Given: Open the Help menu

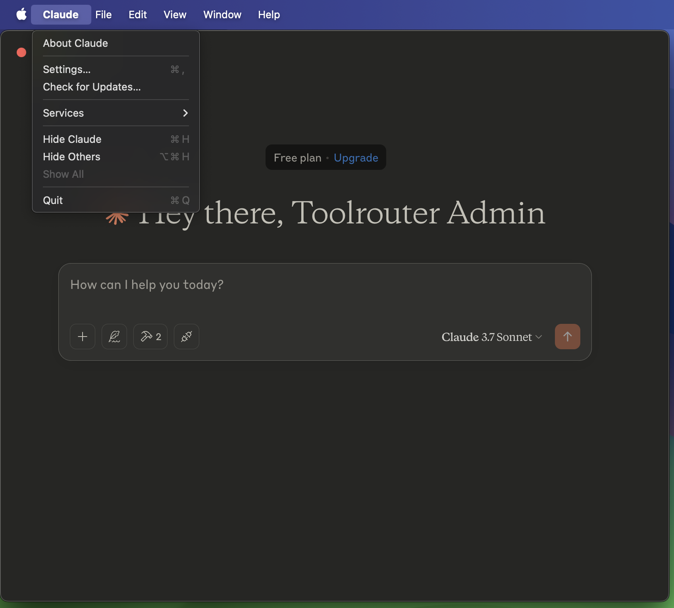Looking at the screenshot, I should (269, 15).
